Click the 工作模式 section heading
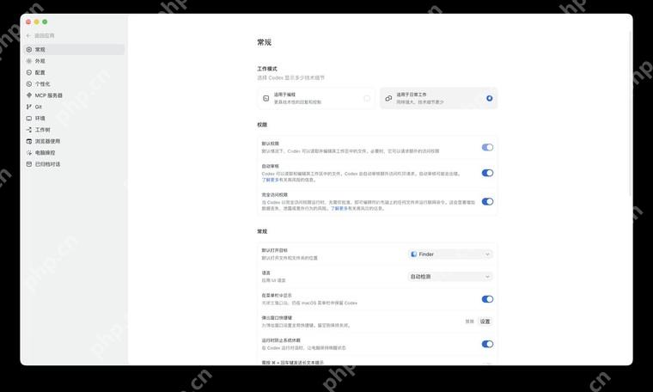The width and height of the screenshot is (653, 392). pyautogui.click(x=267, y=69)
